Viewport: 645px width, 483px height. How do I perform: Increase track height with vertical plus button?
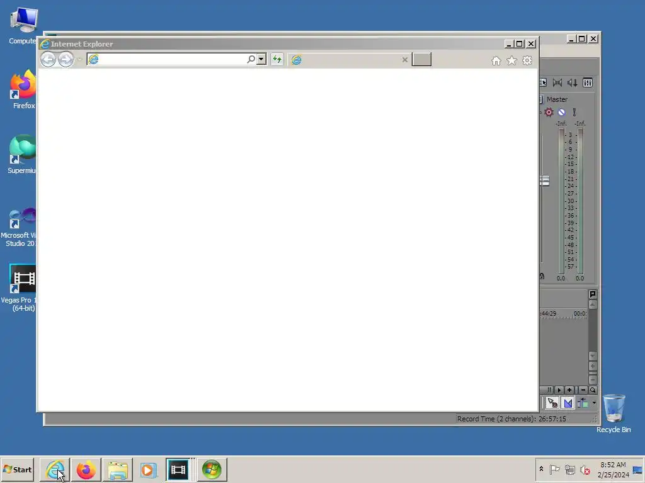coord(593,366)
